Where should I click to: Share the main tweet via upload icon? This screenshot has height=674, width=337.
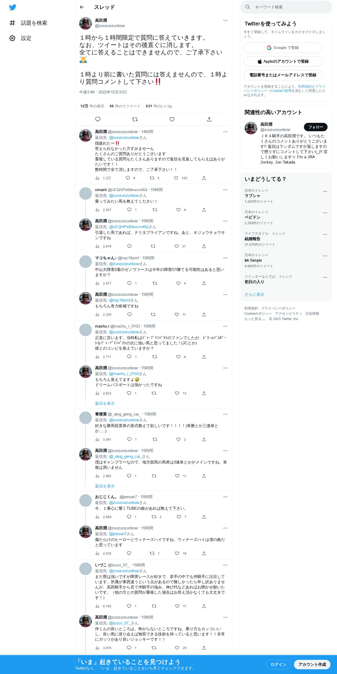click(209, 119)
